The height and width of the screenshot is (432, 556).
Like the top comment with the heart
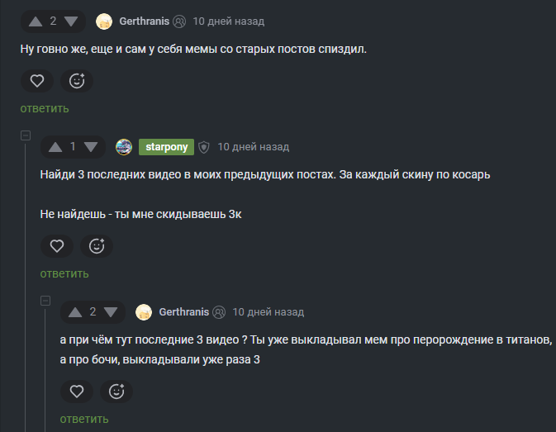pos(36,81)
